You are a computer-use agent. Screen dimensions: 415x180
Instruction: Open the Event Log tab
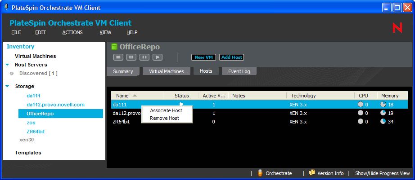pos(239,71)
